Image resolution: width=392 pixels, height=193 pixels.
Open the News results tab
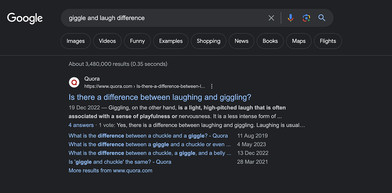pyautogui.click(x=241, y=41)
